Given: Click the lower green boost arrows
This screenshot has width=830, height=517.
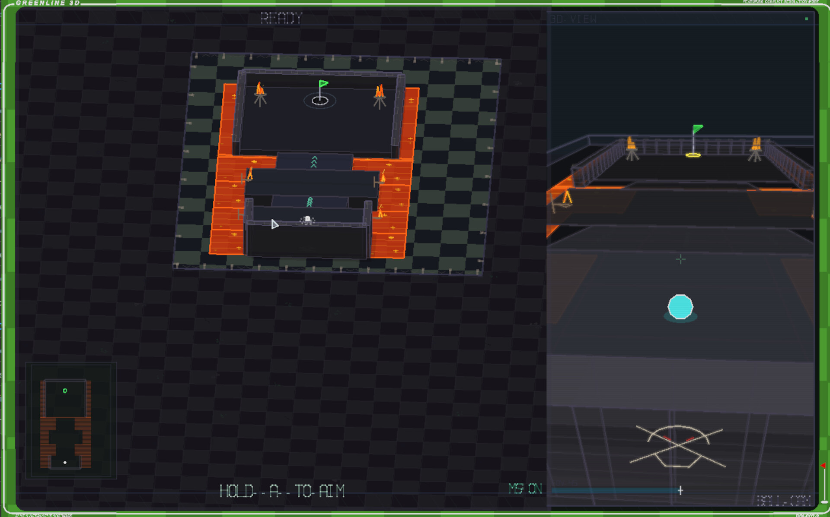Looking at the screenshot, I should click(310, 202).
